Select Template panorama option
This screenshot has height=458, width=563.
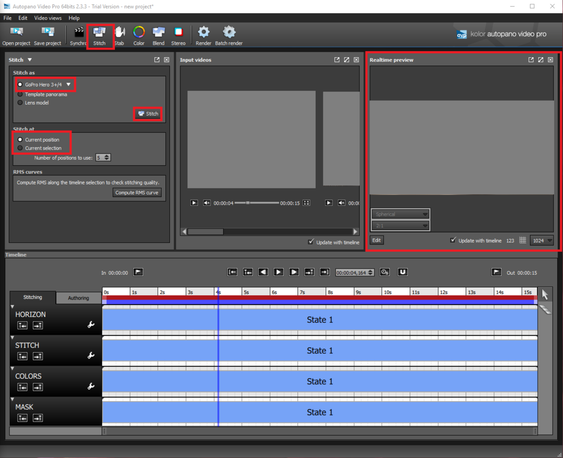coord(20,94)
